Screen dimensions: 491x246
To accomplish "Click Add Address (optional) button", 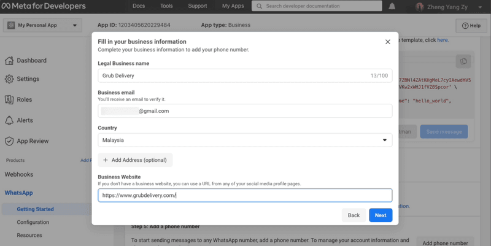I will (135, 160).
